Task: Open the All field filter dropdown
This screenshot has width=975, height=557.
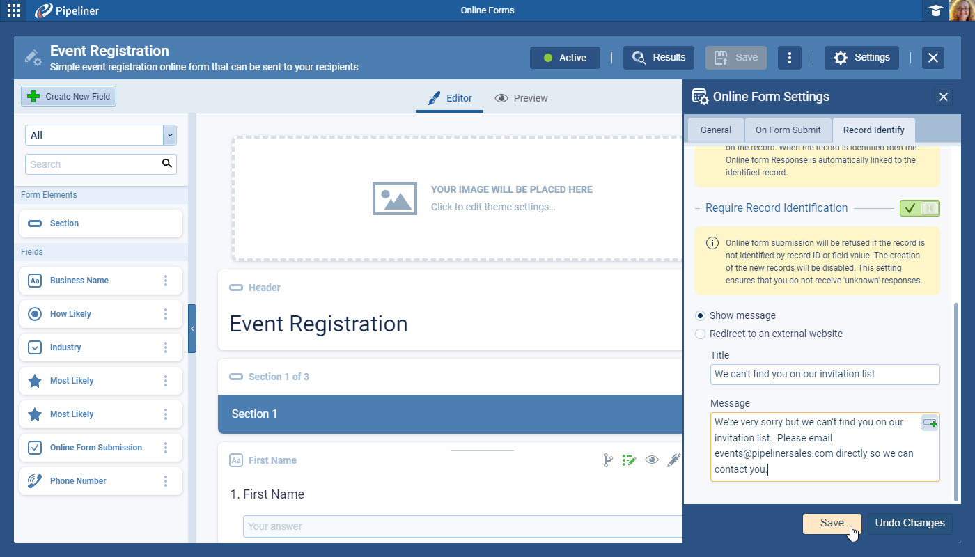Action: tap(169, 135)
